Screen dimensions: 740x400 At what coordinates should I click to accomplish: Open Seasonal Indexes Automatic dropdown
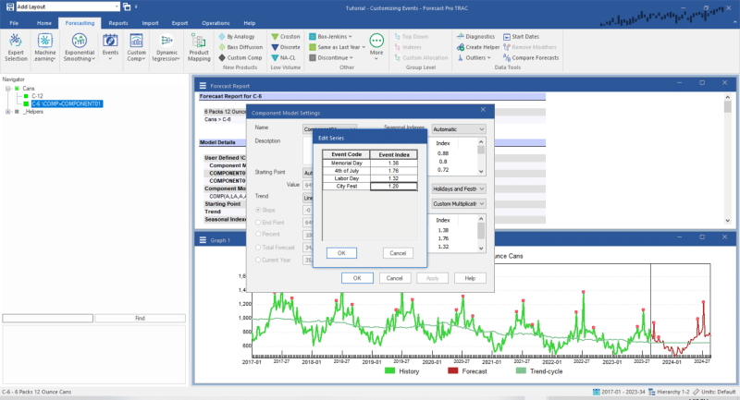pyautogui.click(x=459, y=129)
